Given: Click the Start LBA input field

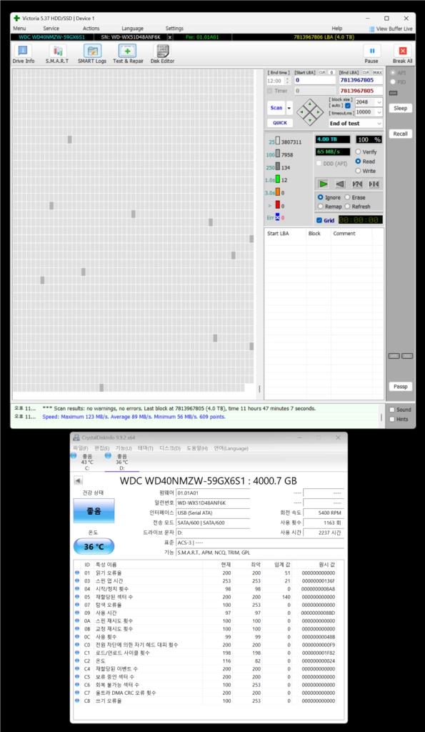Looking at the screenshot, I should [x=315, y=80].
